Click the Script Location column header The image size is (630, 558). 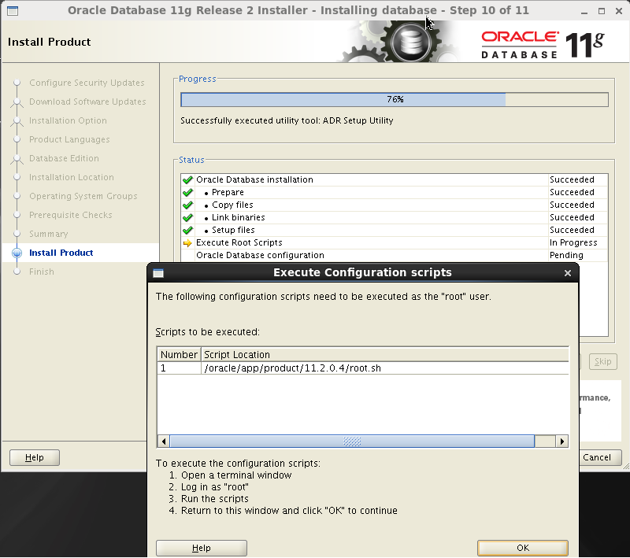click(384, 354)
